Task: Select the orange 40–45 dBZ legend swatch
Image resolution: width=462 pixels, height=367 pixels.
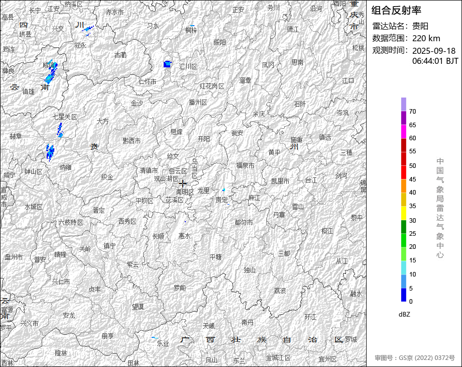Action: (404, 186)
